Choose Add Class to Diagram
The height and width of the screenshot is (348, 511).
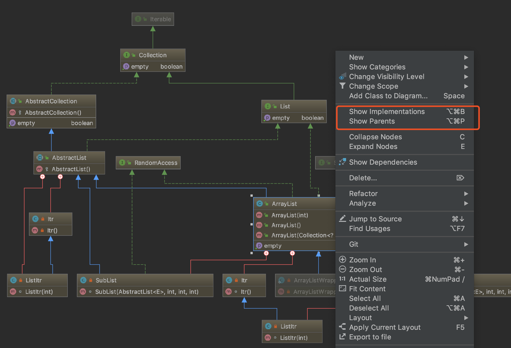(388, 96)
